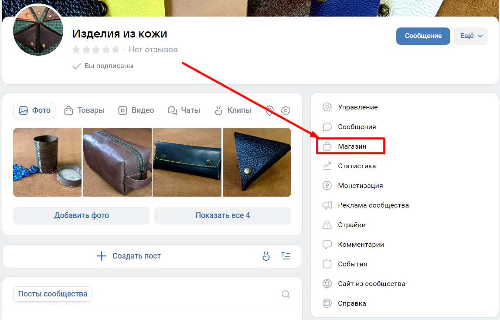Open the brown toiletry bag photo
Screen dimensions: 500x320
(117, 162)
